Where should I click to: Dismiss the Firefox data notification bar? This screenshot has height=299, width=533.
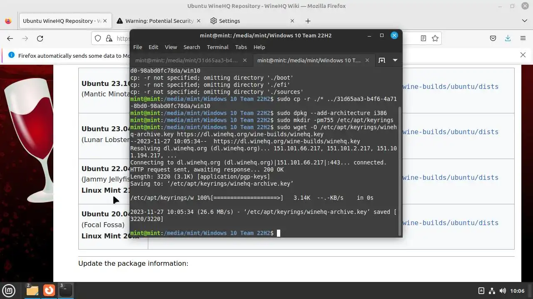[523, 55]
